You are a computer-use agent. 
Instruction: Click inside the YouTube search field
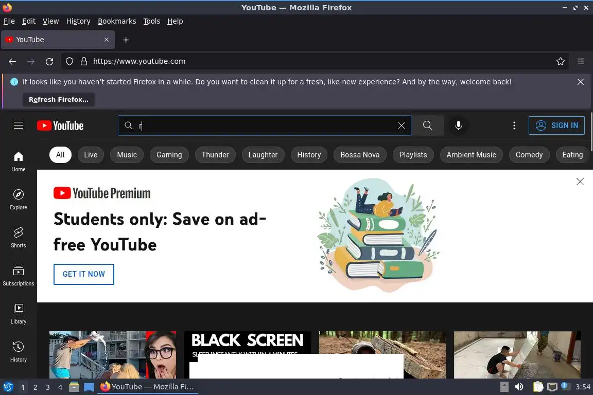coord(265,125)
